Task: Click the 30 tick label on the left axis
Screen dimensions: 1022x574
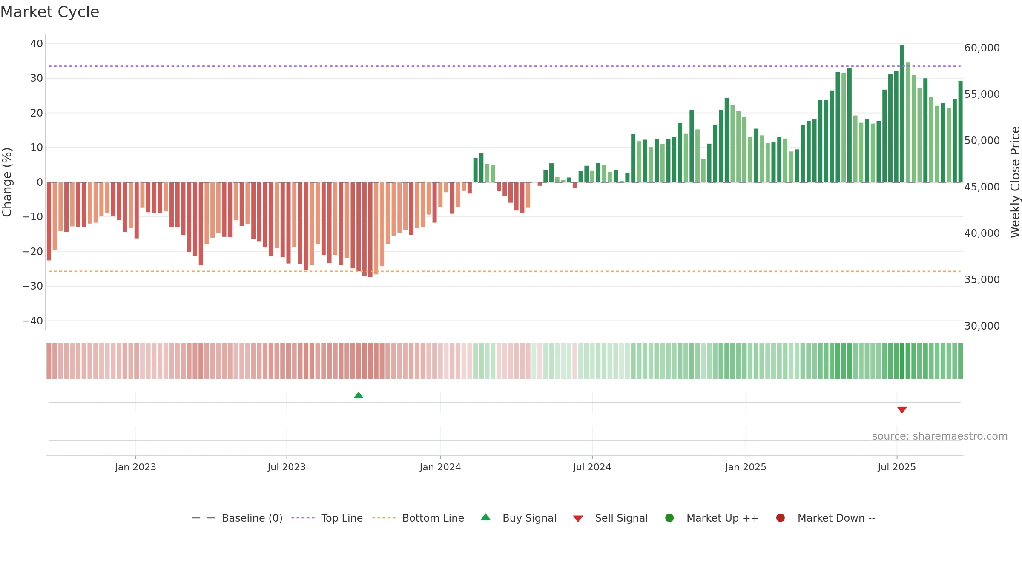Action: 37,78
